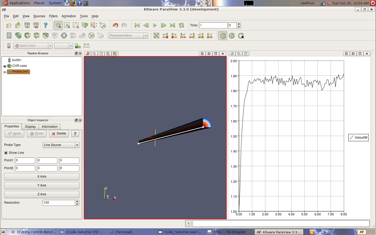Click the Y Axis button
This screenshot has height=235, width=376.
pyautogui.click(x=42, y=186)
